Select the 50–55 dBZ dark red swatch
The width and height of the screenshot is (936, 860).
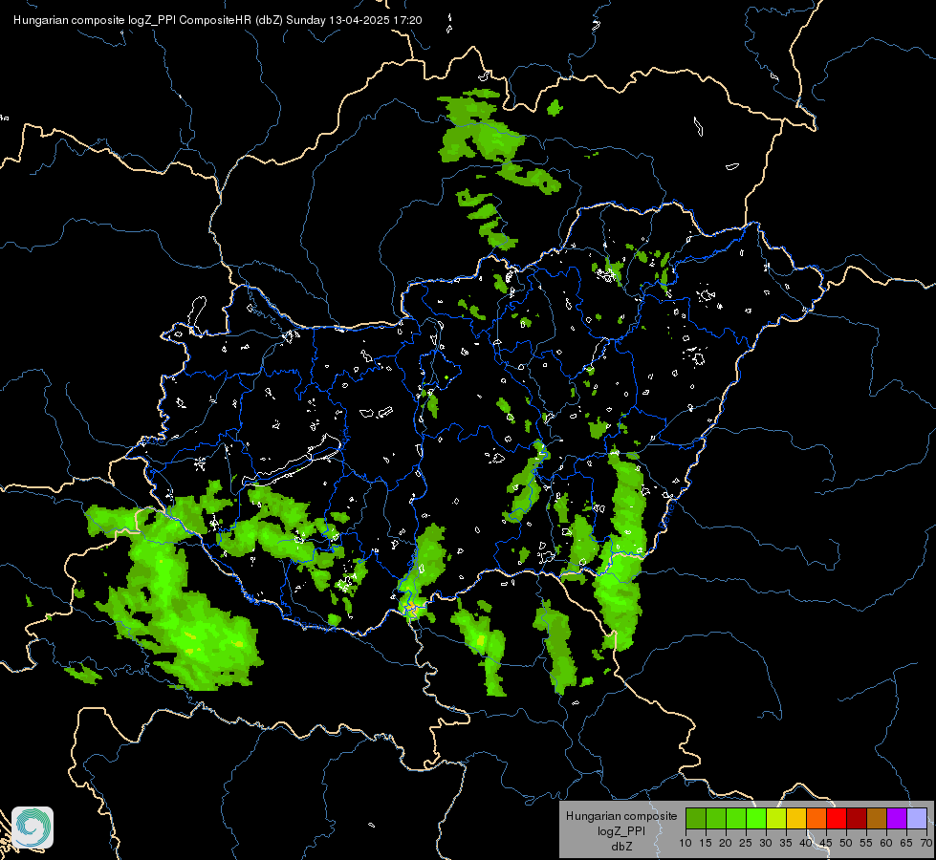coord(857,818)
